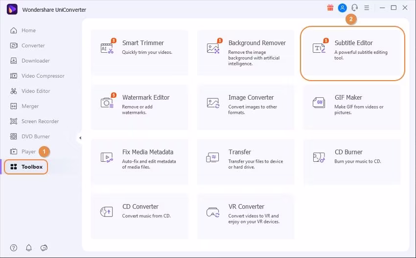This screenshot has width=416, height=258.
Task: Click the feedback icon in the bottom-left corner
Action: tap(44, 248)
